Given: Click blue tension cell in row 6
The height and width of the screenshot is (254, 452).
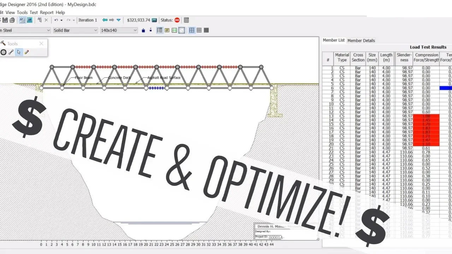Looking at the screenshot, I should pos(446,88).
